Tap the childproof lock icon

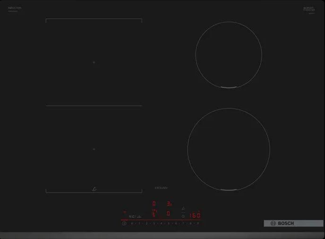131,216
